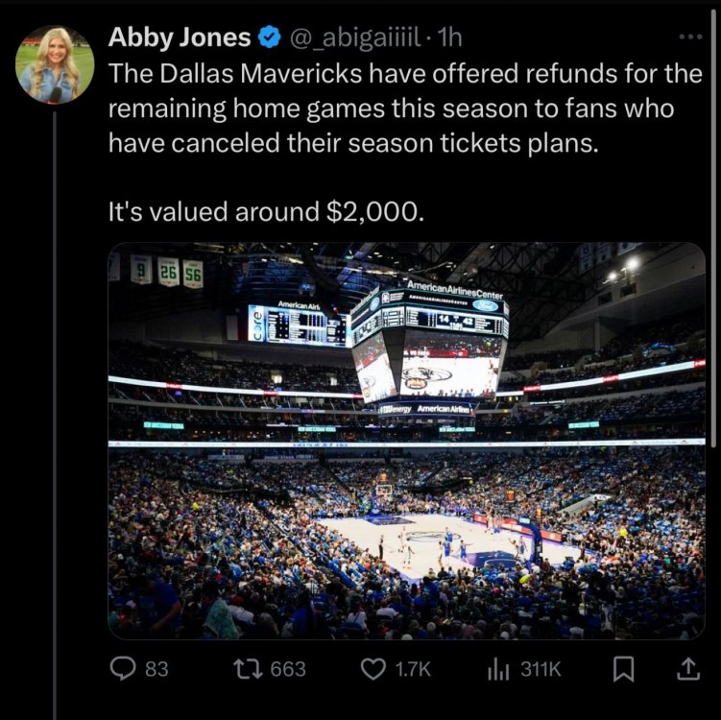Viewport: 721px width, 720px height.
Task: Open Abby Jones' profile picture
Action: (x=55, y=64)
